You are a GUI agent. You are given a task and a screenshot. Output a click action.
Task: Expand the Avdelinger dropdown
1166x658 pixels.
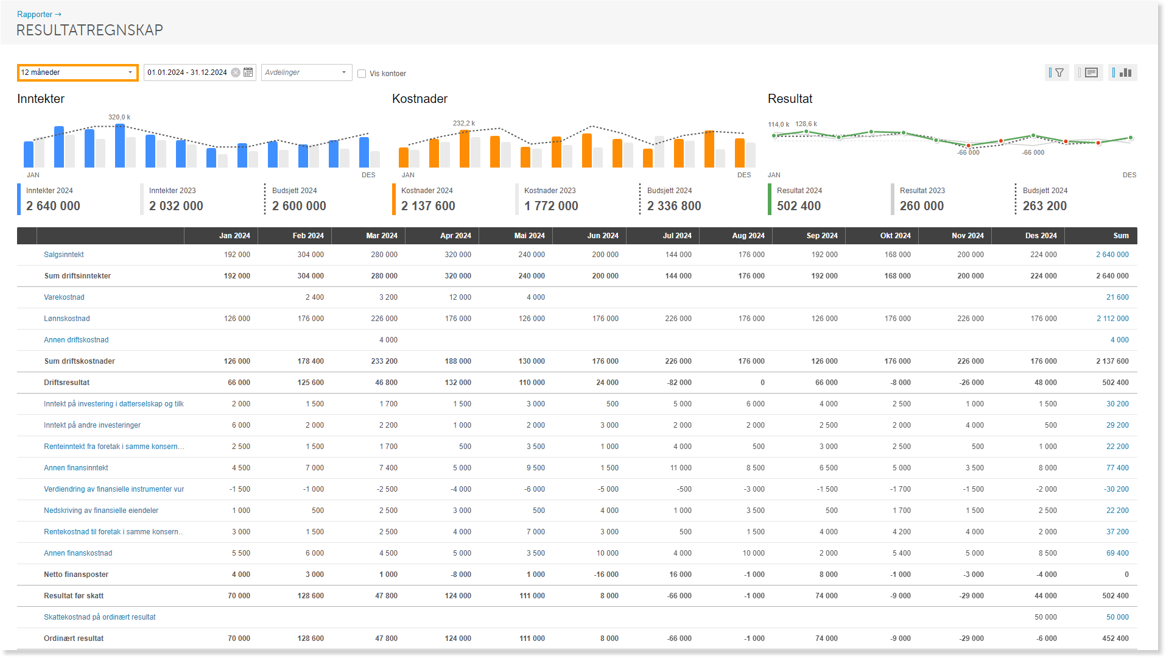(x=307, y=73)
